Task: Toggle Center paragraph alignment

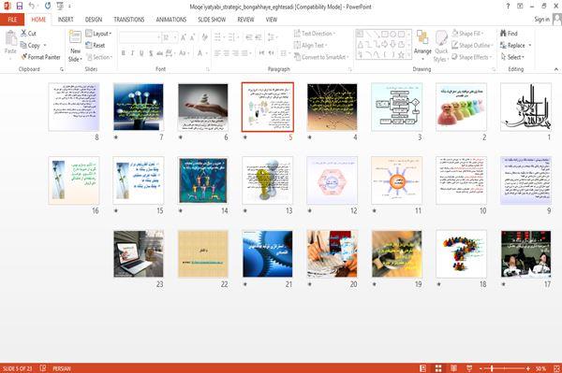Action: pyautogui.click(x=226, y=53)
